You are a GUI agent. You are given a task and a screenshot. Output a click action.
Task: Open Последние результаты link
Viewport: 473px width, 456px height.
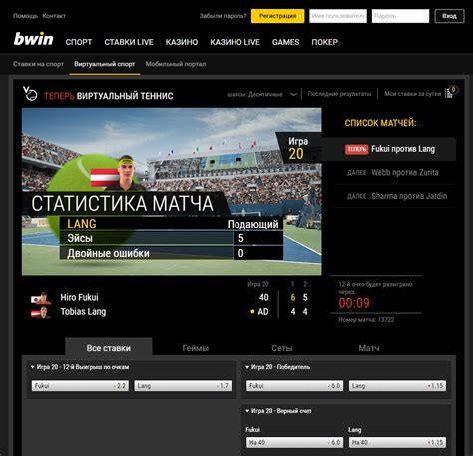[339, 94]
